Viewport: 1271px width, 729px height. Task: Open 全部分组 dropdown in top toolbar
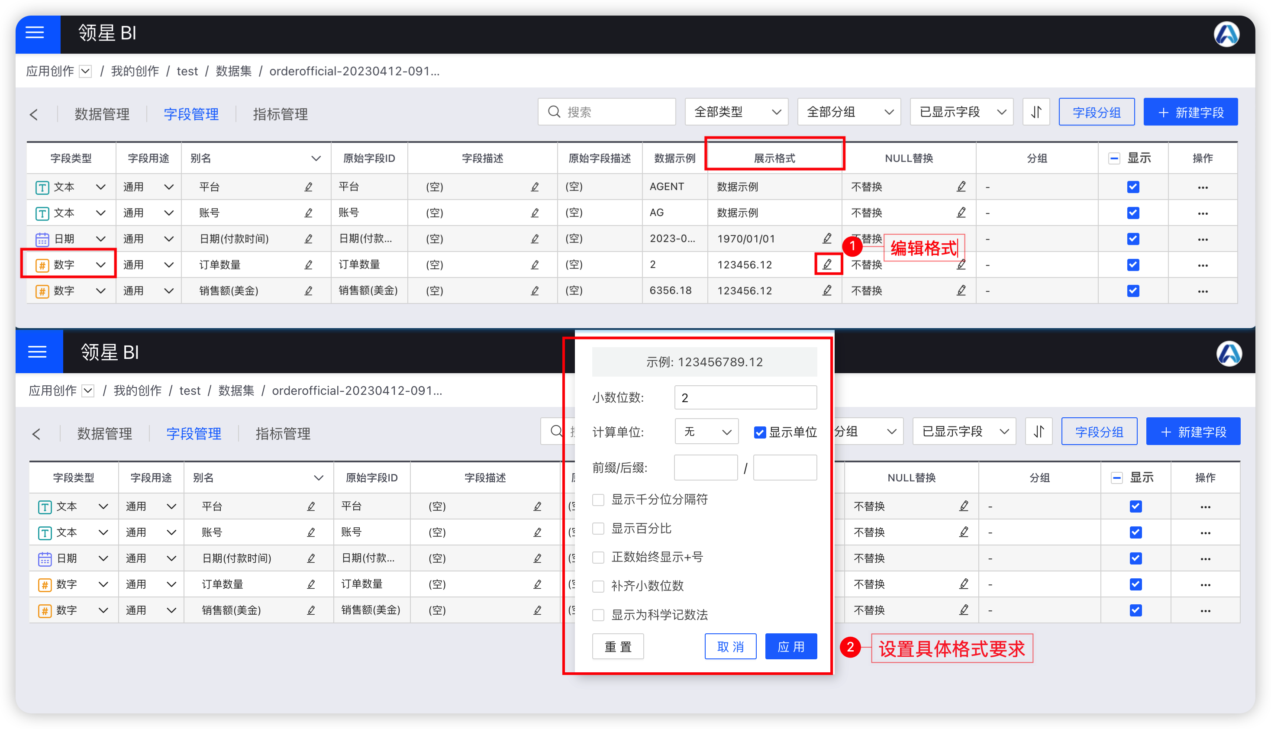(x=848, y=112)
